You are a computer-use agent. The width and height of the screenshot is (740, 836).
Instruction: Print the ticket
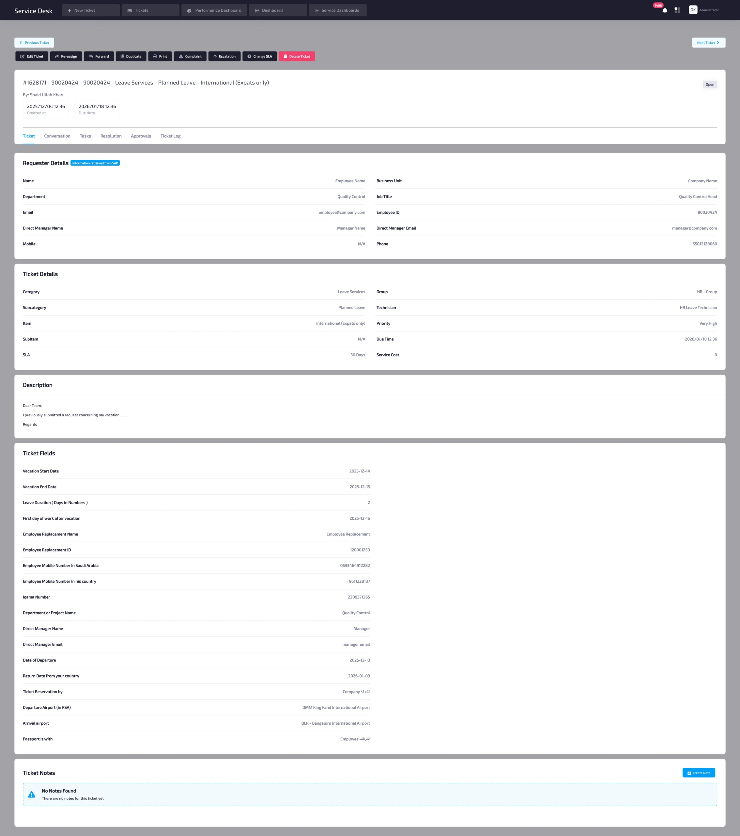[160, 56]
